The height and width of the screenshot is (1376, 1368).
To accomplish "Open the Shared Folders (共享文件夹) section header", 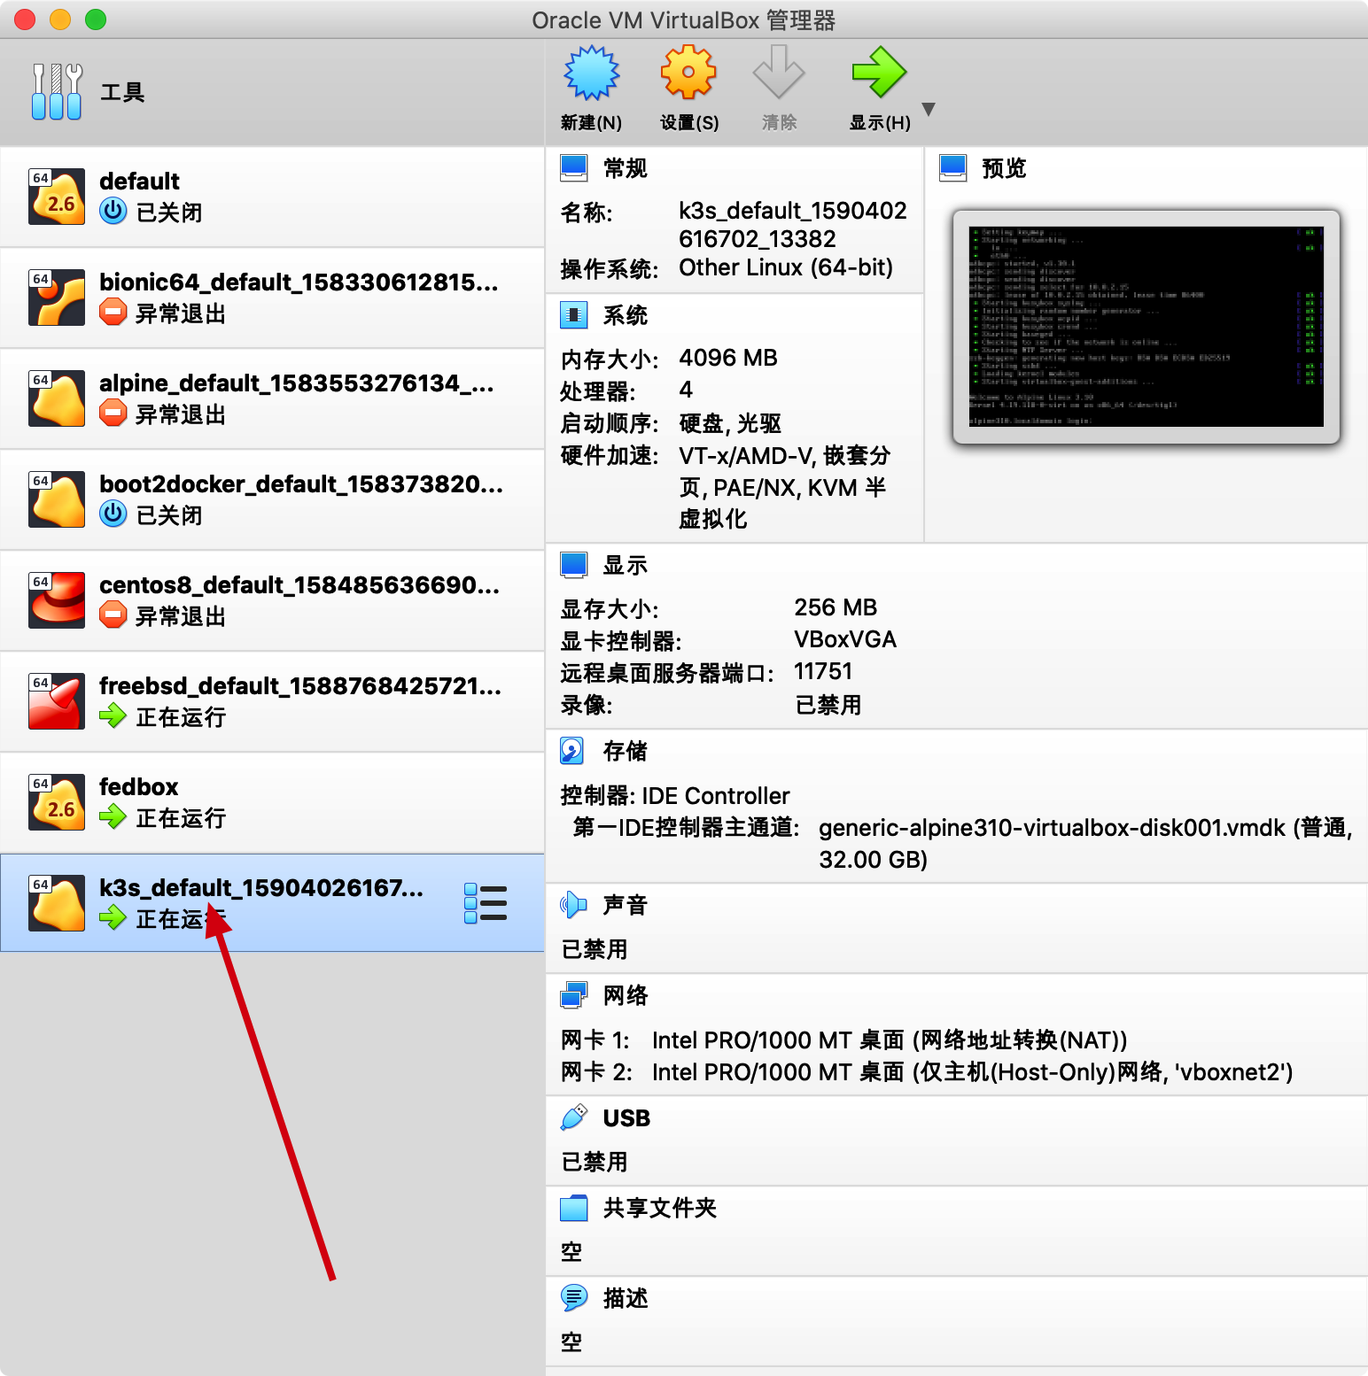I will (x=660, y=1208).
